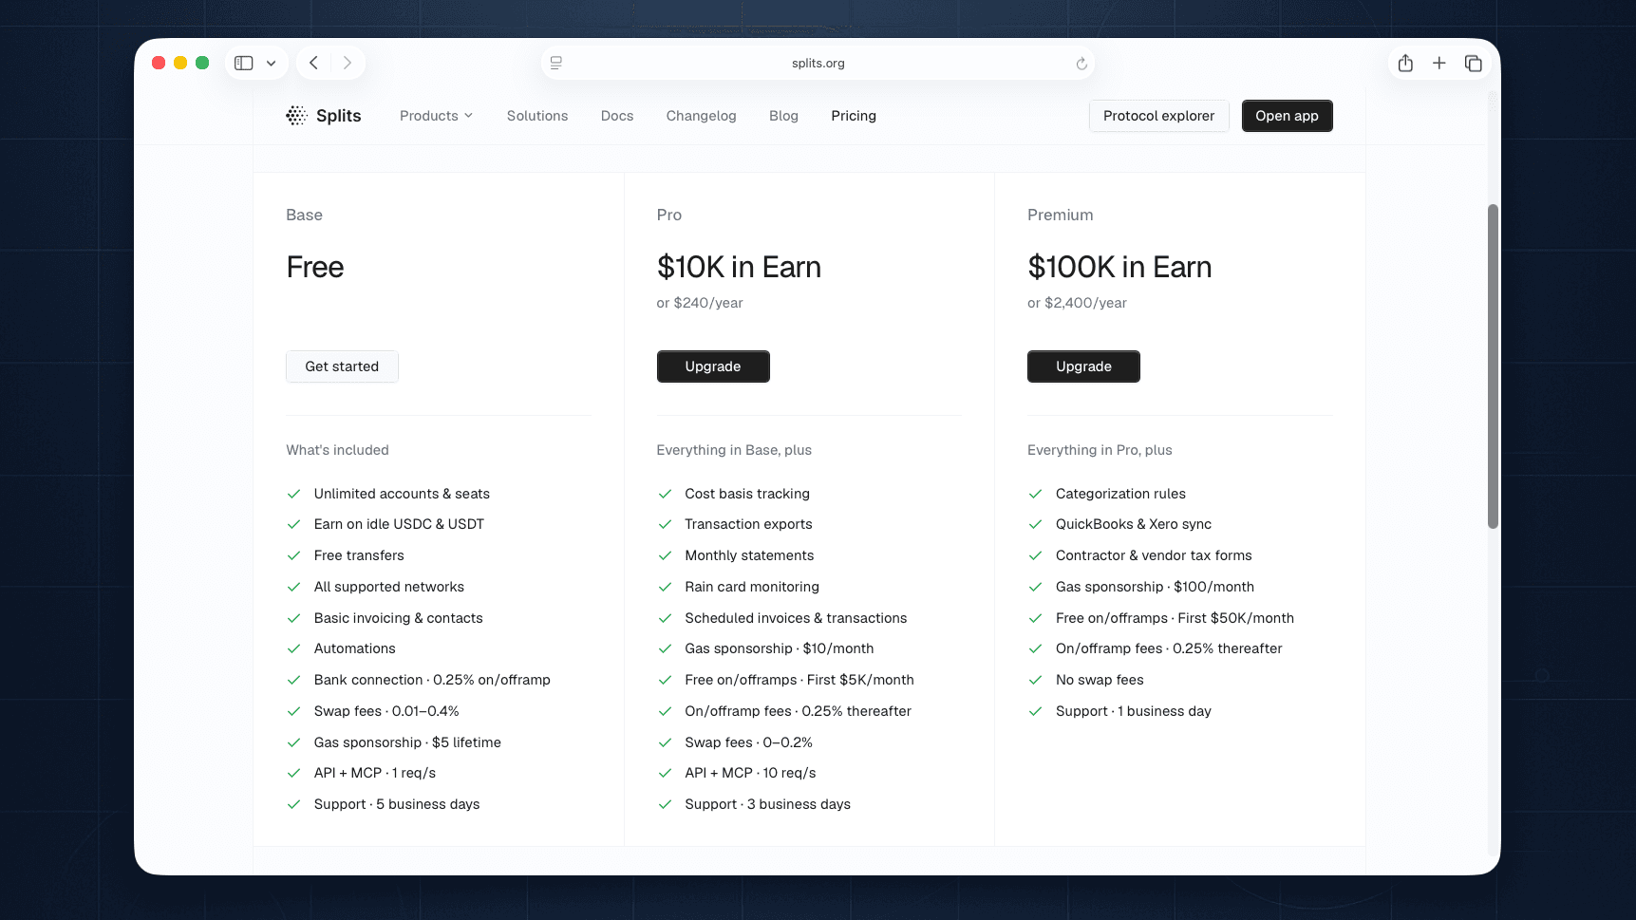Click Upgrade under the Pro plan
Screen dimensions: 1636x920
coord(713,366)
